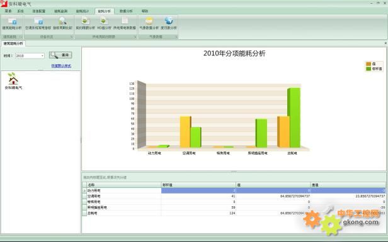Switch to the 能耗监测 ribbon tab
The width and height of the screenshot is (388, 242).
click(x=61, y=11)
